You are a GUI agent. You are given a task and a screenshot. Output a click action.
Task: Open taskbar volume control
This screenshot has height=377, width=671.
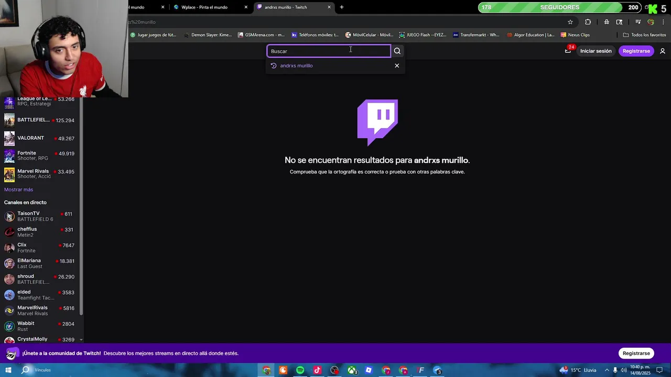pyautogui.click(x=623, y=370)
